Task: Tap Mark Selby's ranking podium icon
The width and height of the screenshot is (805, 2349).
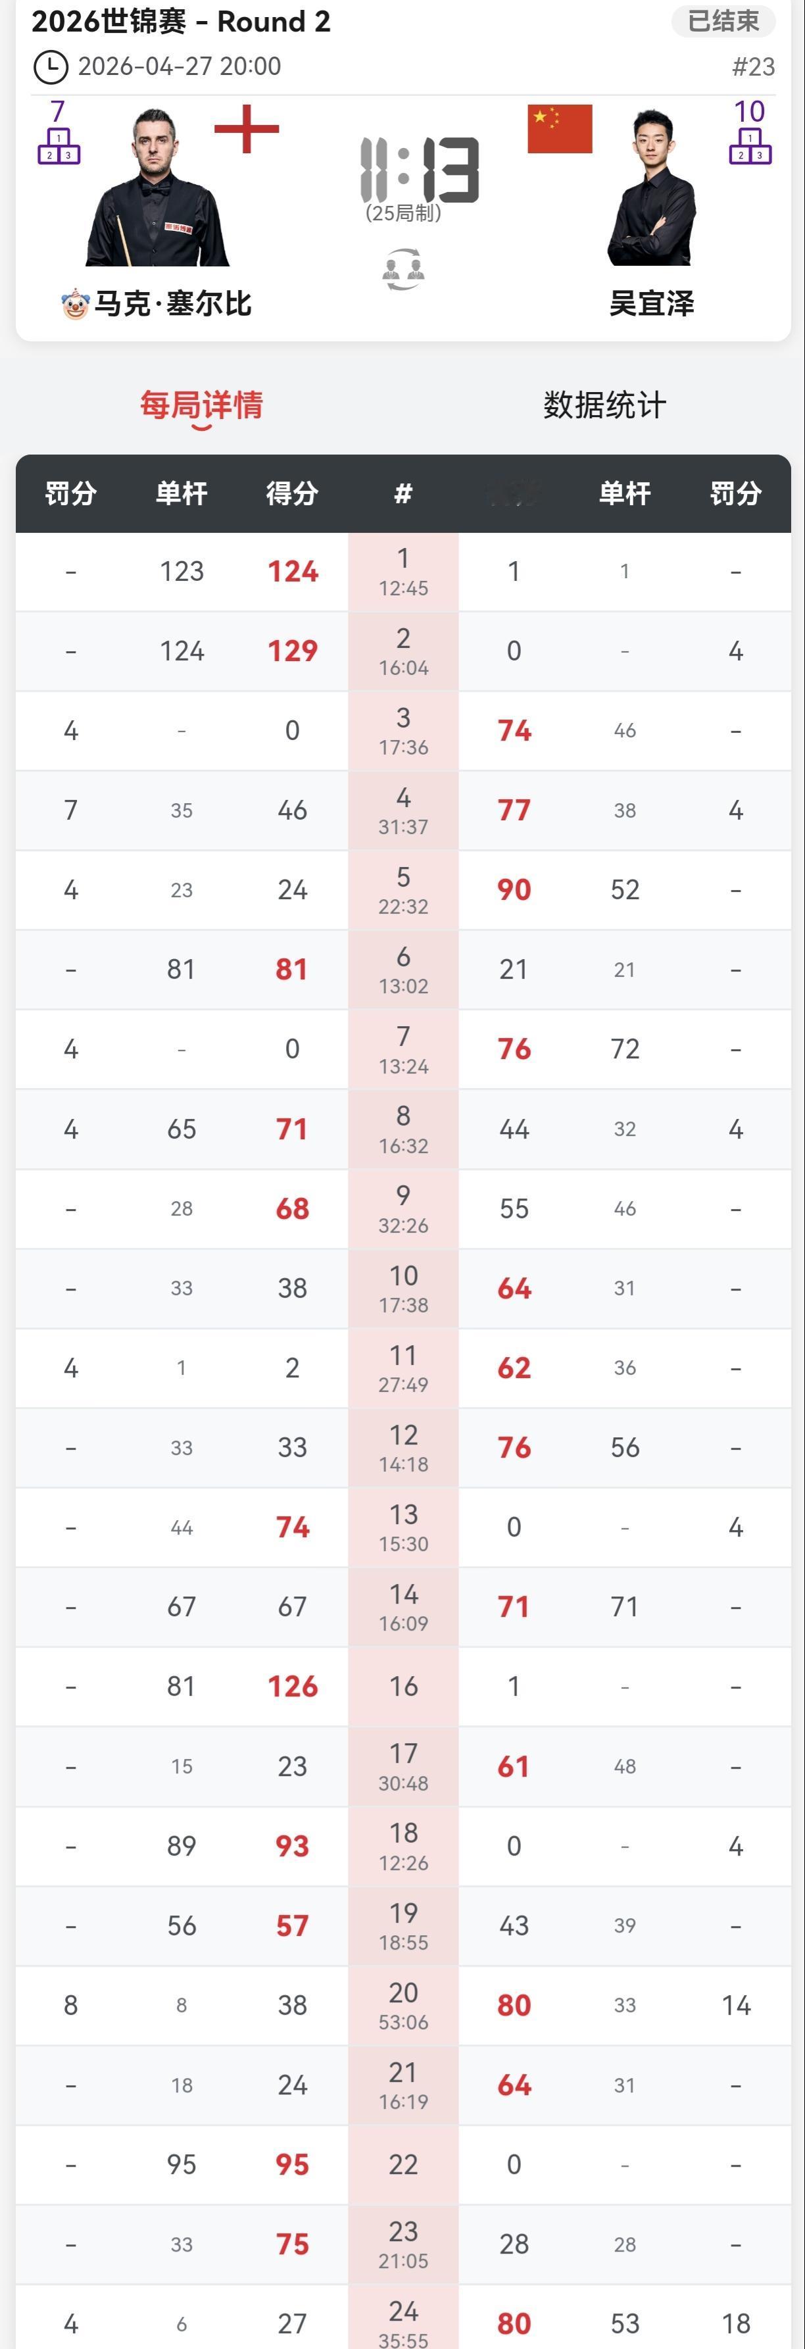Action: (x=59, y=146)
